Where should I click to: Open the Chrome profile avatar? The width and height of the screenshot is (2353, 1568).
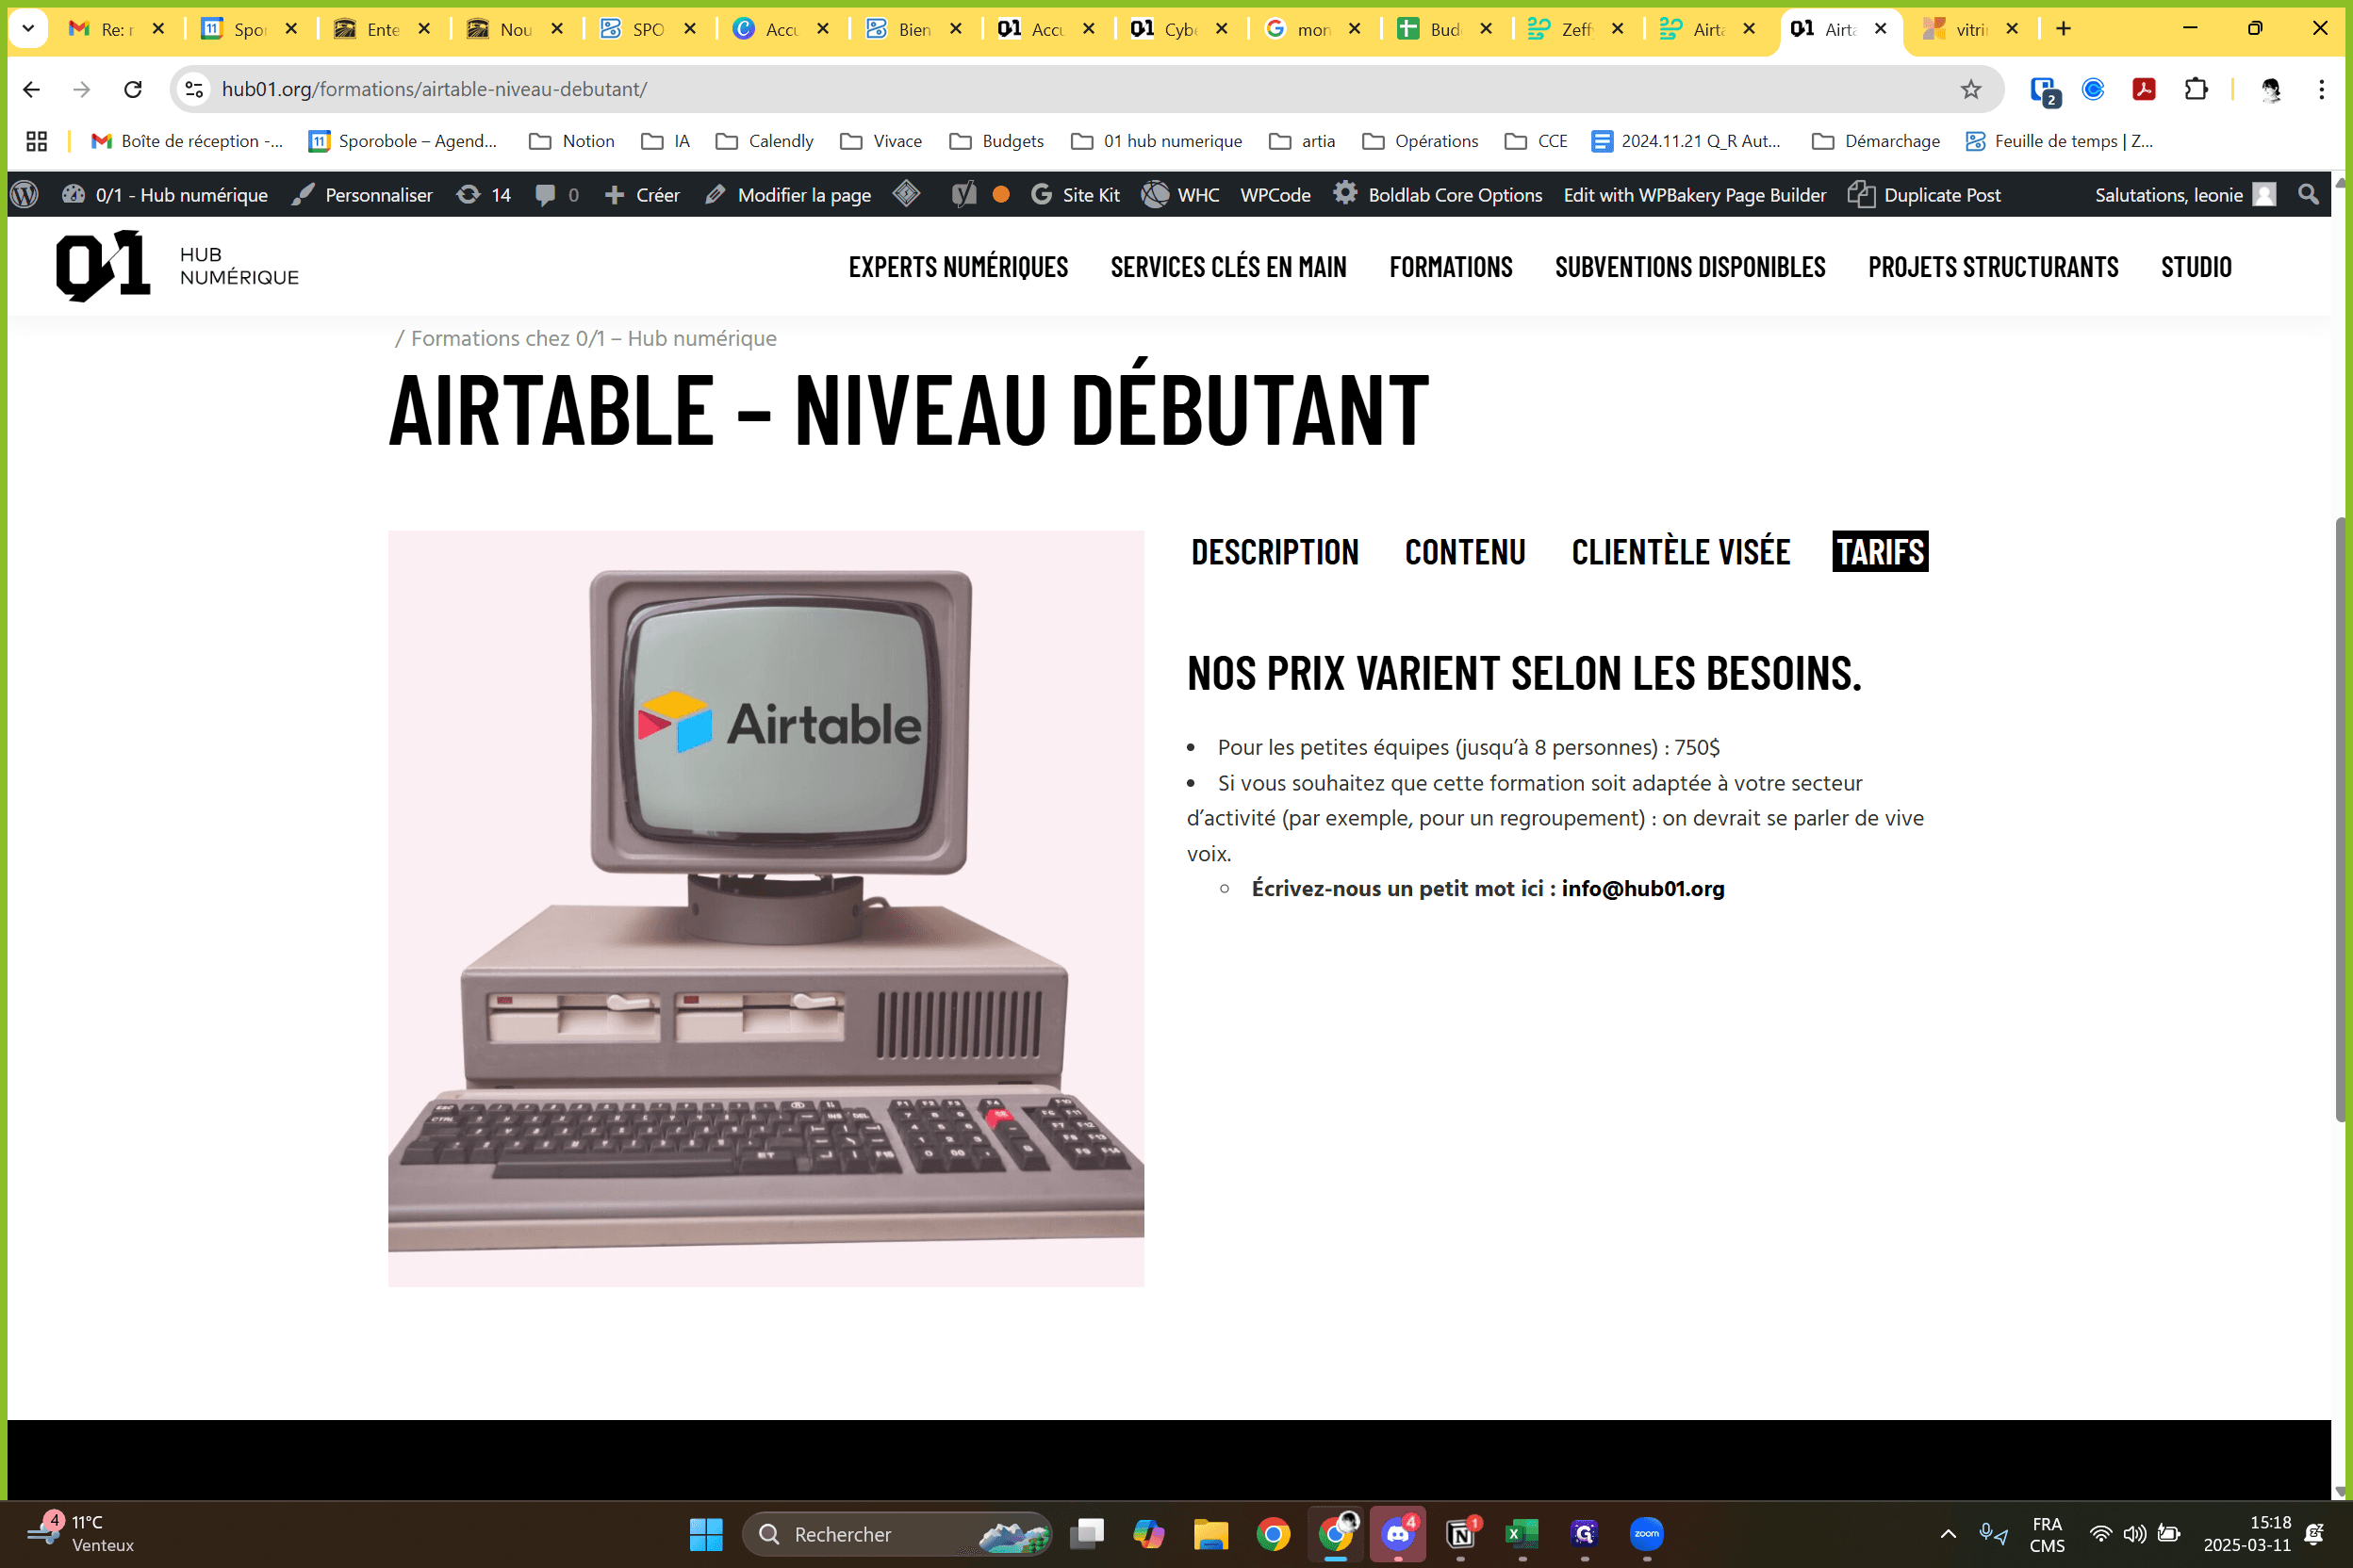(x=2270, y=89)
